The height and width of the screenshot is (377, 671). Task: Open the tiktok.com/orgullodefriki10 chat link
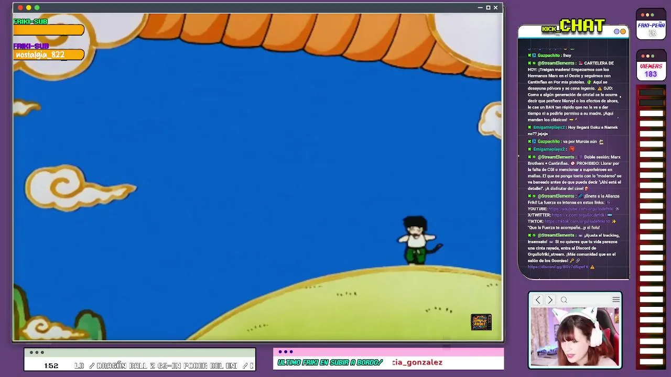click(577, 221)
